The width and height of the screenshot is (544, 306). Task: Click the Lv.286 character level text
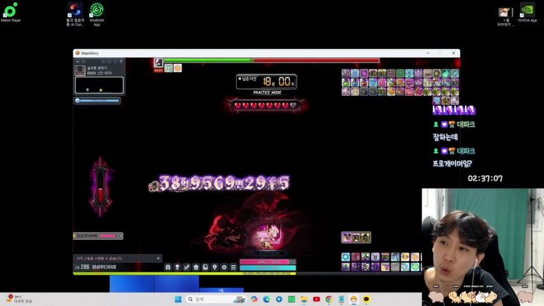click(x=82, y=267)
